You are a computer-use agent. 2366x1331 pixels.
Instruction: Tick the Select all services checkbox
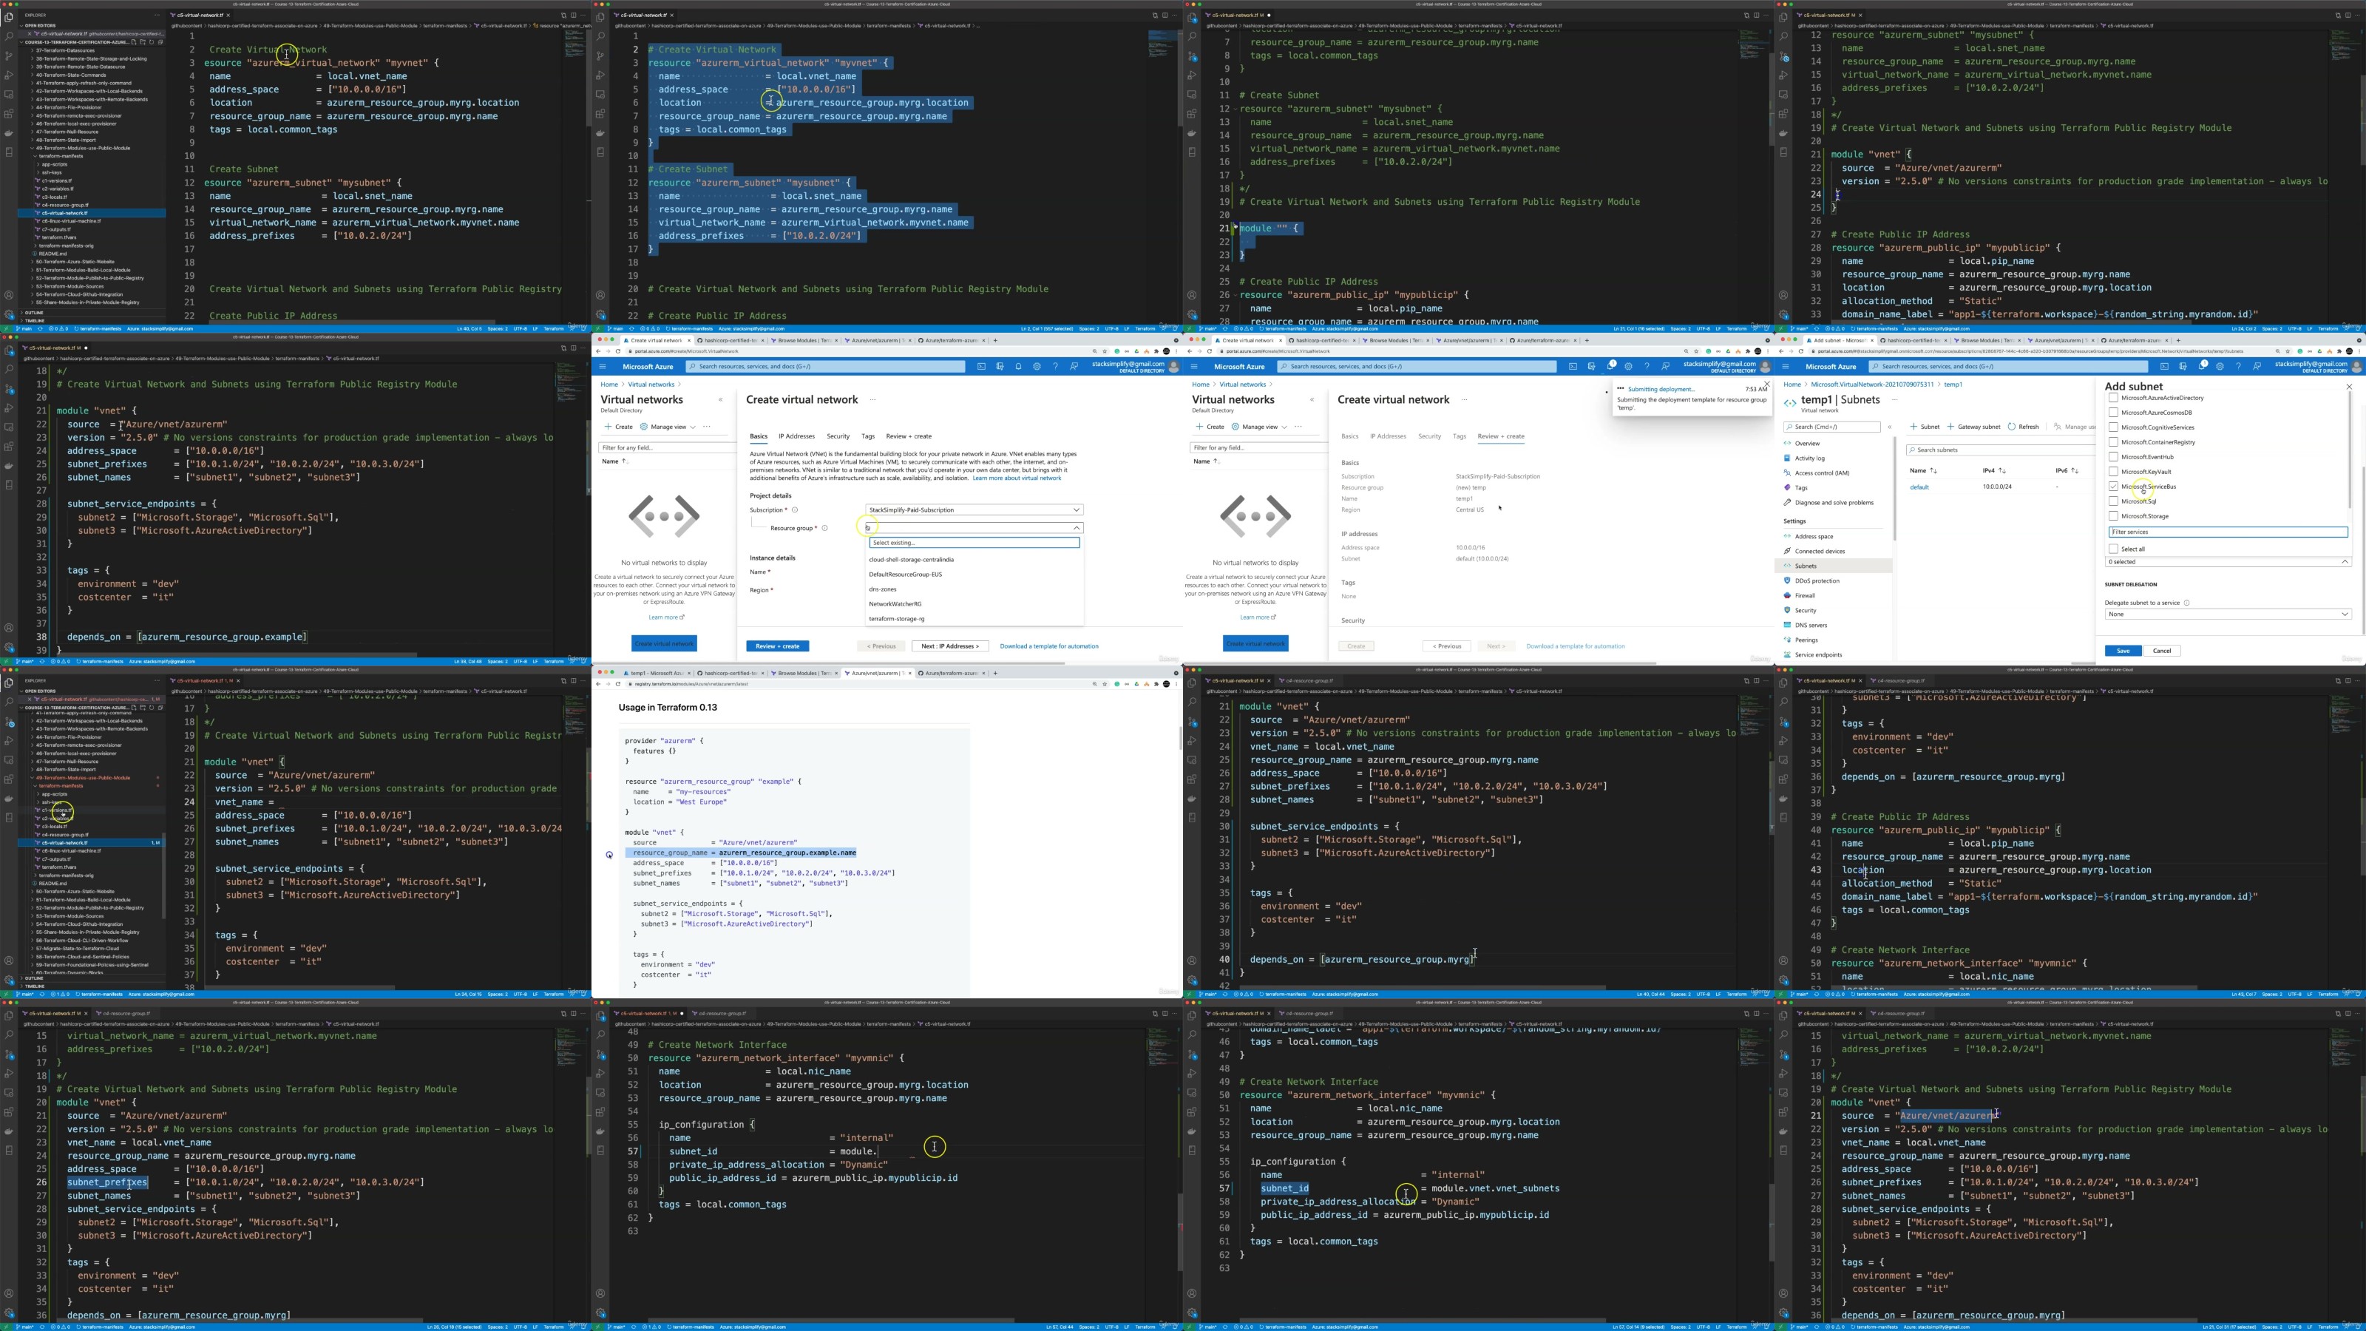coord(2113,549)
